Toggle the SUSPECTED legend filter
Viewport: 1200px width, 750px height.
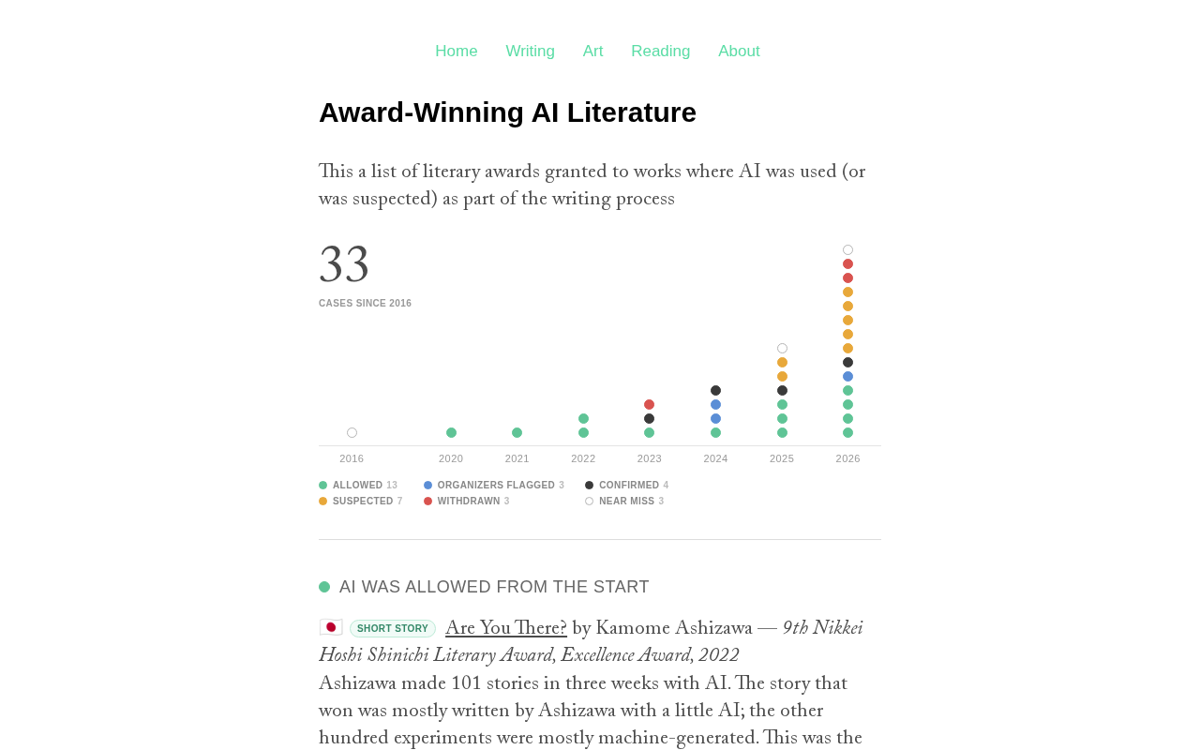[x=361, y=502]
